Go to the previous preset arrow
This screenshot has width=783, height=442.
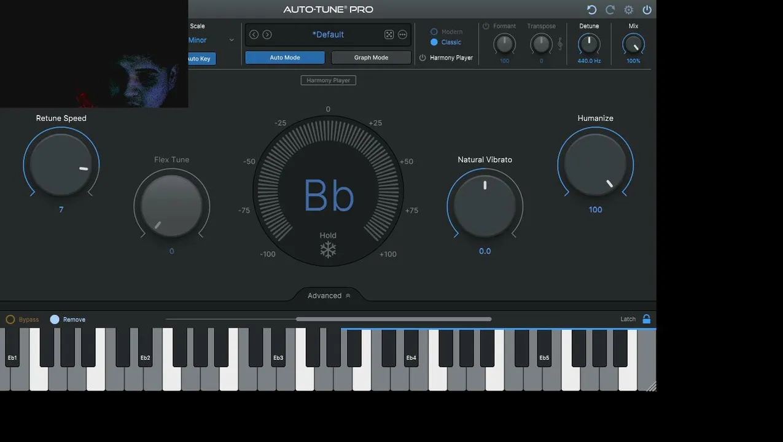pos(254,34)
